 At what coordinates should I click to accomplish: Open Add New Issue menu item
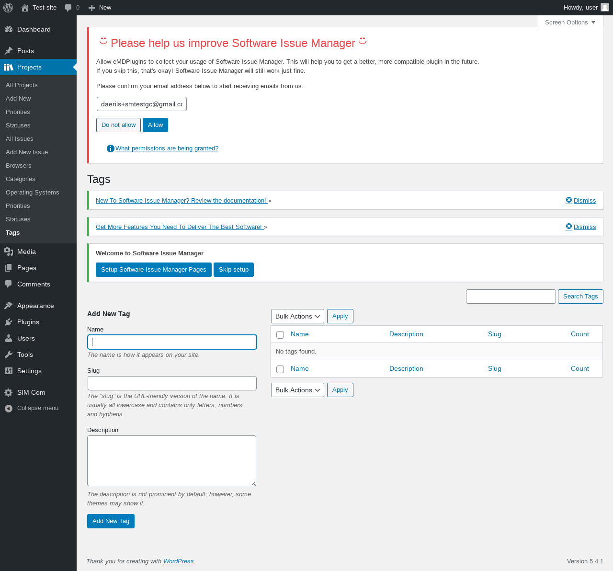[27, 152]
